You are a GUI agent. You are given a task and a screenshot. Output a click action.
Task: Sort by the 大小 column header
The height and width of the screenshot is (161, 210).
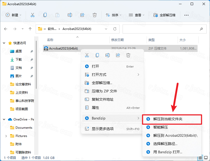183,40
